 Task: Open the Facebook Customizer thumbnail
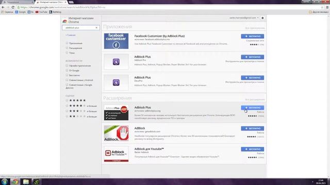pos(116,41)
